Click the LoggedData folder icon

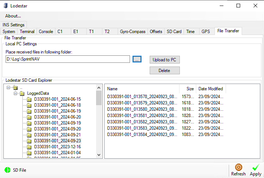[x=22, y=93]
